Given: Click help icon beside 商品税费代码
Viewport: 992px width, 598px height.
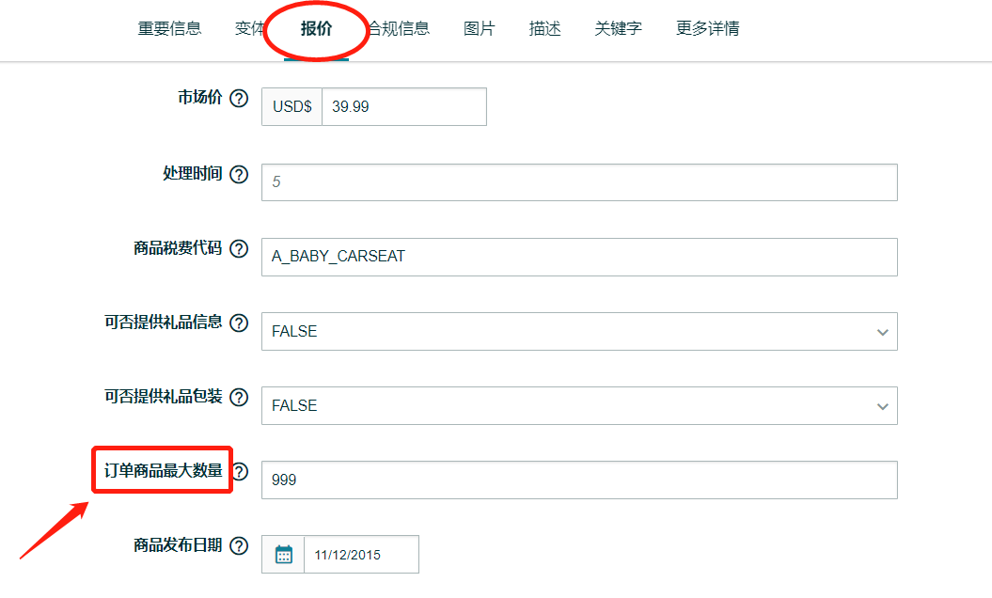Looking at the screenshot, I should (239, 249).
